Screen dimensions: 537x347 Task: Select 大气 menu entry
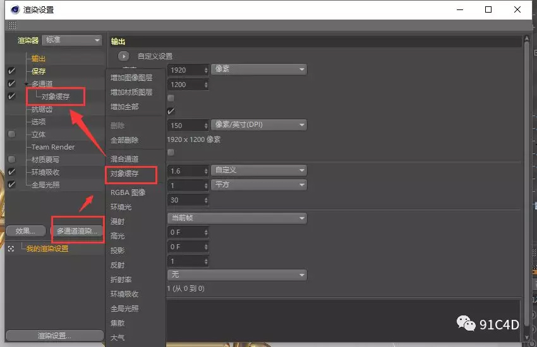118,338
